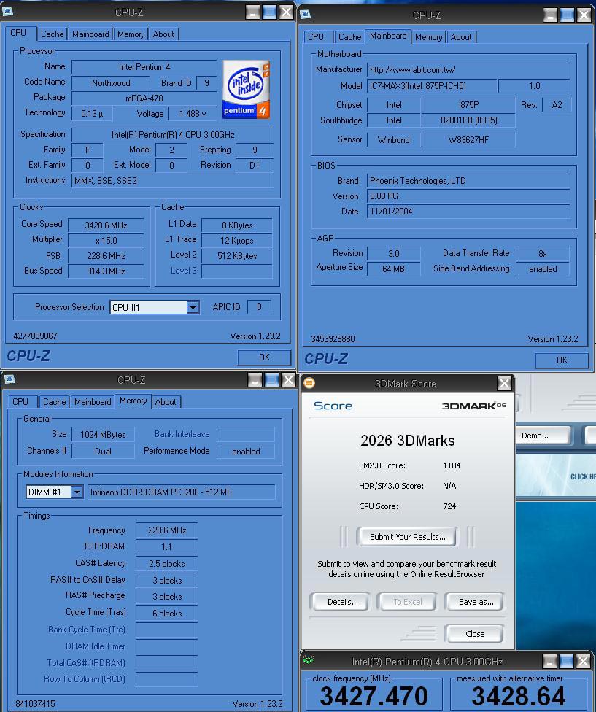Screen dimensions: 596x712
Task: Open the DIMM #1 module dropdown
Action: click(x=77, y=492)
